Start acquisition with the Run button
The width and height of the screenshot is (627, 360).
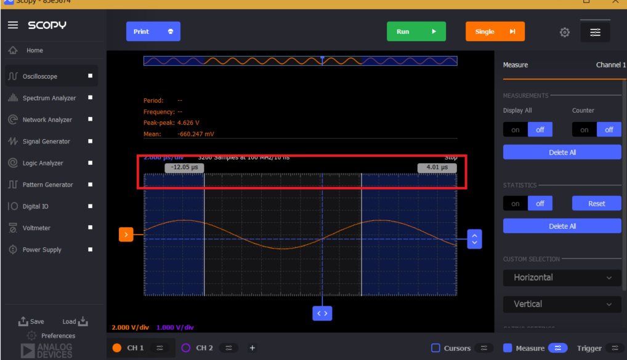pos(416,31)
